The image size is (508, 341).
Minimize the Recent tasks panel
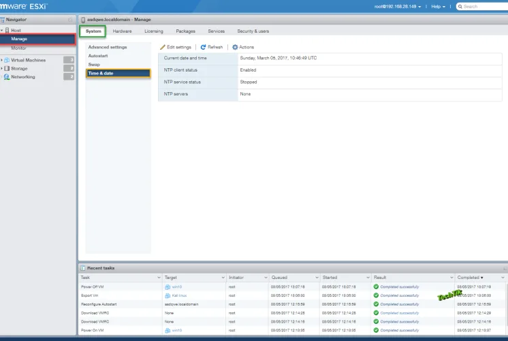point(505,268)
